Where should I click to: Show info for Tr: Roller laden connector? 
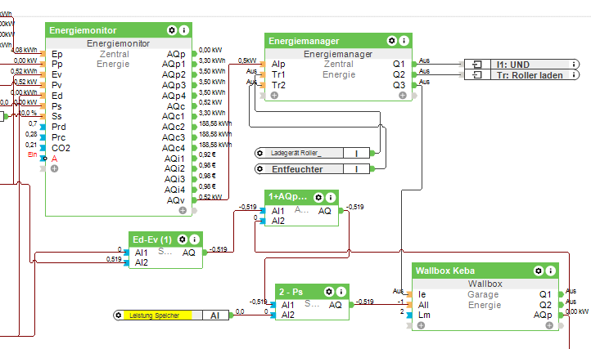coord(574,75)
